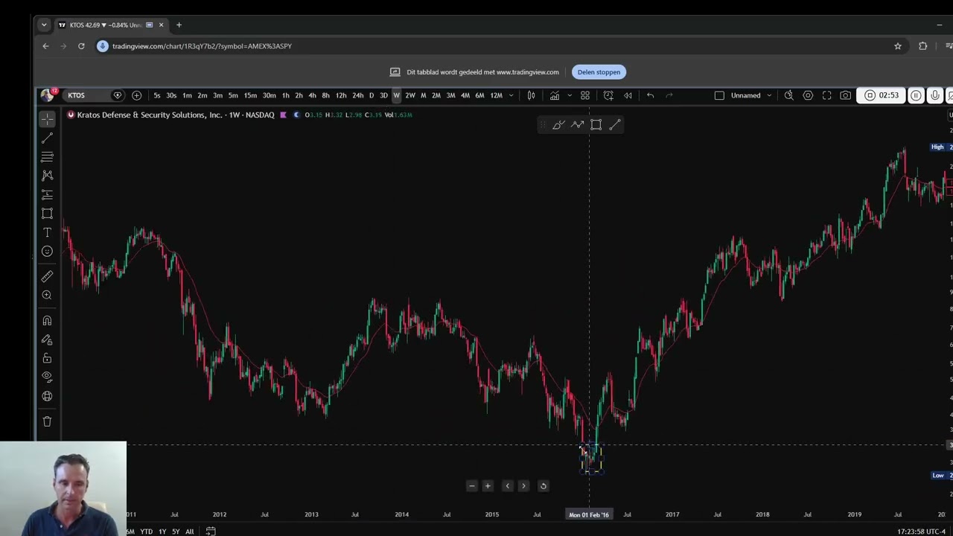Viewport: 953px width, 536px height.
Task: Toggle hide all drawings eye icon
Action: 47,377
